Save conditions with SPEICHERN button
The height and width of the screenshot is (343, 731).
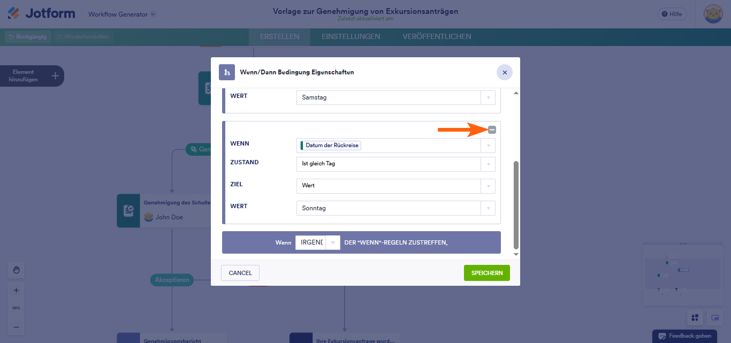point(486,272)
